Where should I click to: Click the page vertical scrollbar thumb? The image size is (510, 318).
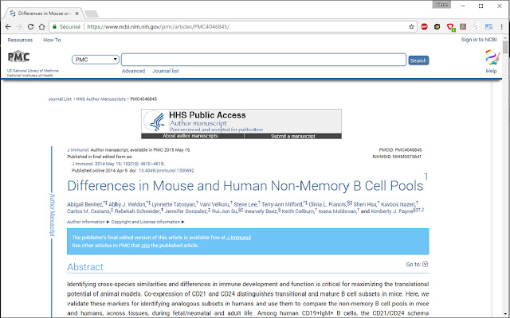coord(505,46)
